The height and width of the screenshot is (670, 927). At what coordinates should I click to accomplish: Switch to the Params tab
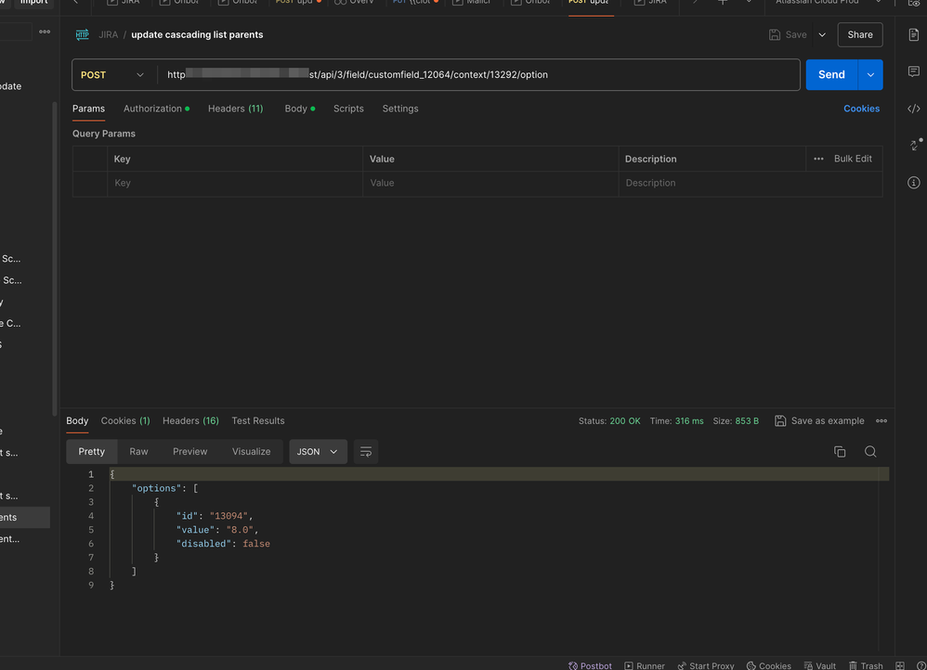point(88,109)
